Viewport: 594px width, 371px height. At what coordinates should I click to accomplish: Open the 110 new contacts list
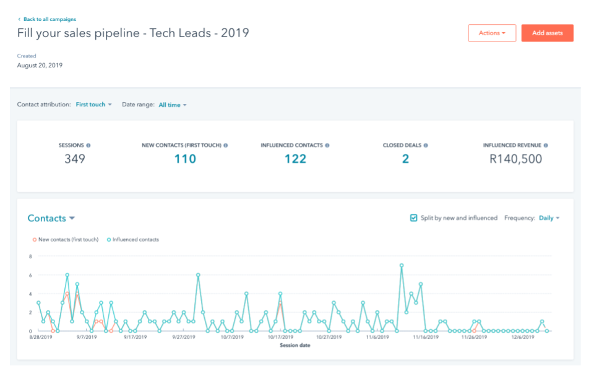tap(185, 159)
